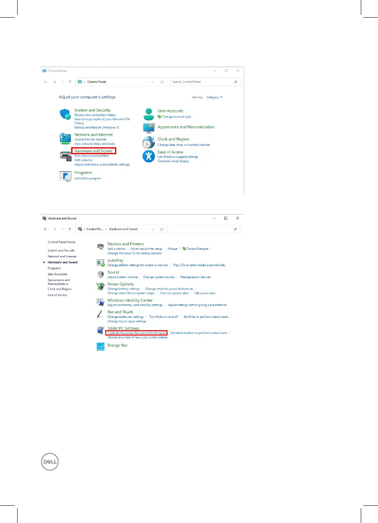The image size is (378, 523).
Task: Click the Devices and Printers icon
Action: (x=100, y=246)
